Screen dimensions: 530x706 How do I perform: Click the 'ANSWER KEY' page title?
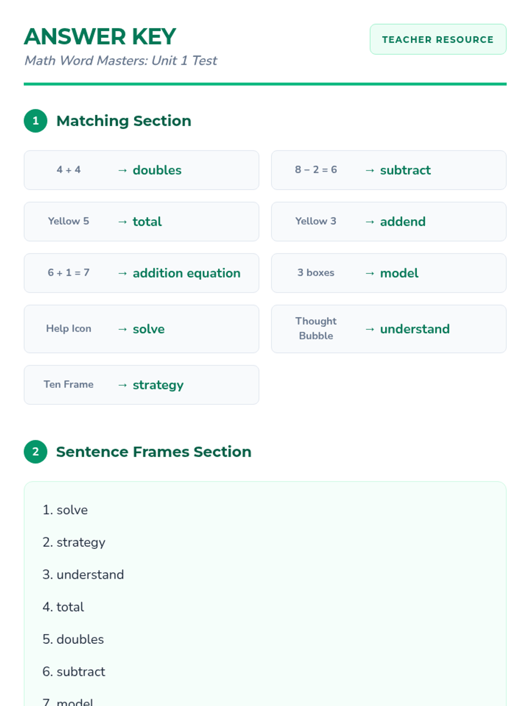[x=100, y=37]
